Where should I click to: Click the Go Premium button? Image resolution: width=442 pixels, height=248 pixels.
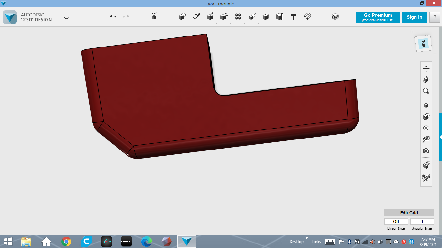378,17
